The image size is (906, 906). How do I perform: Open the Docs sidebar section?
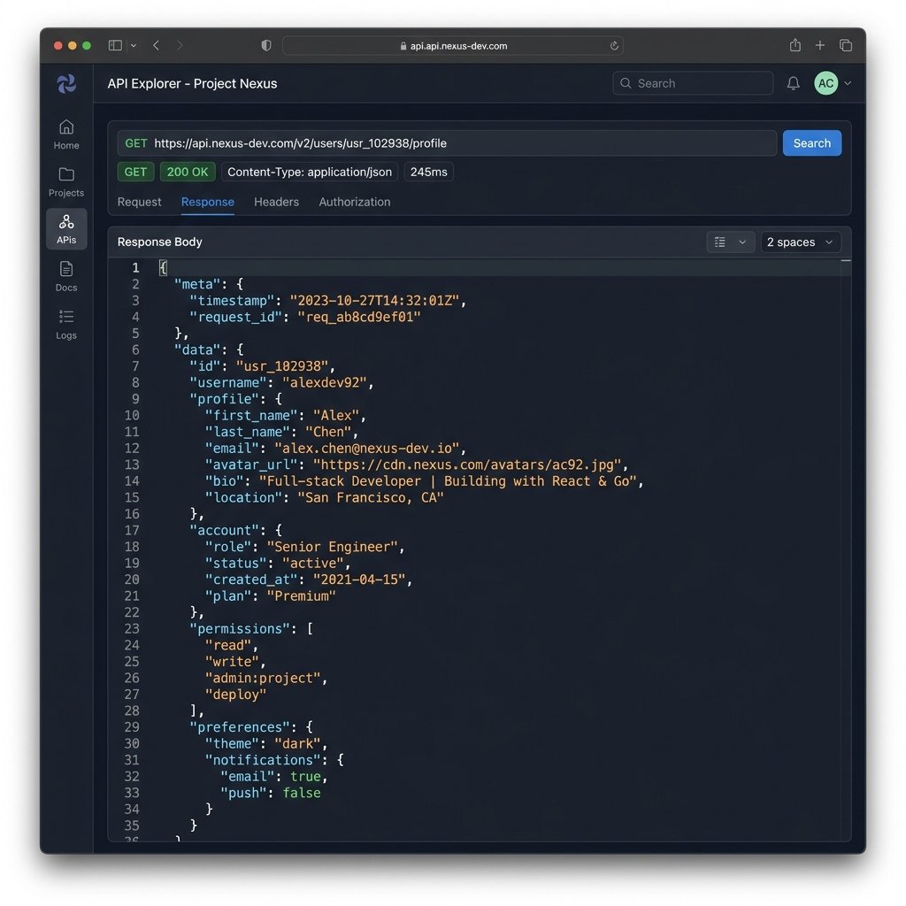click(66, 276)
